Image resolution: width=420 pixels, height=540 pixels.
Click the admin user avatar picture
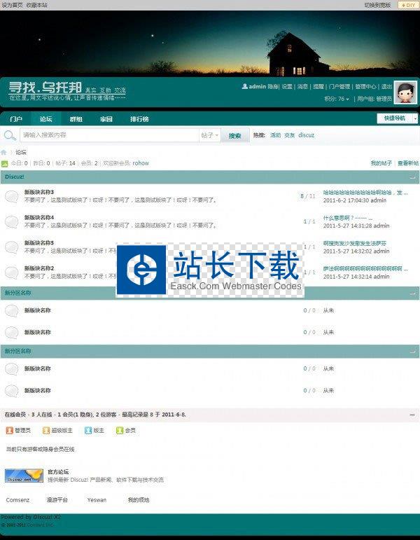pyautogui.click(x=405, y=92)
